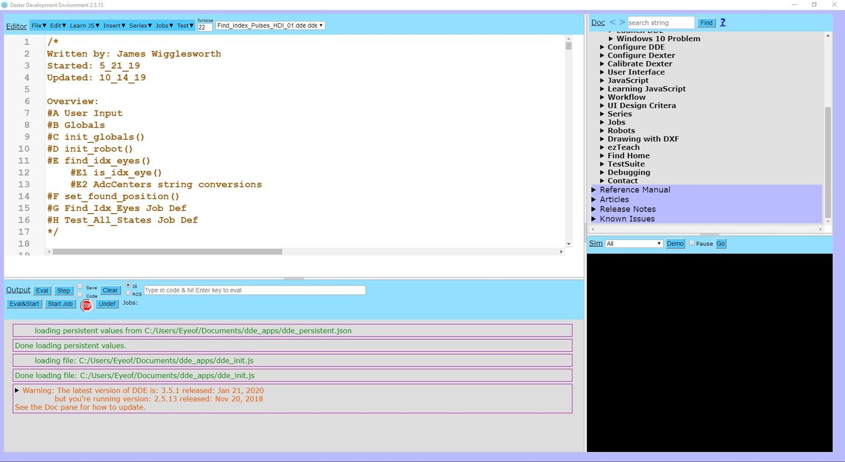Image resolution: width=845 pixels, height=462 pixels.
Task: Open the Sim 'All' dropdown
Action: click(634, 243)
